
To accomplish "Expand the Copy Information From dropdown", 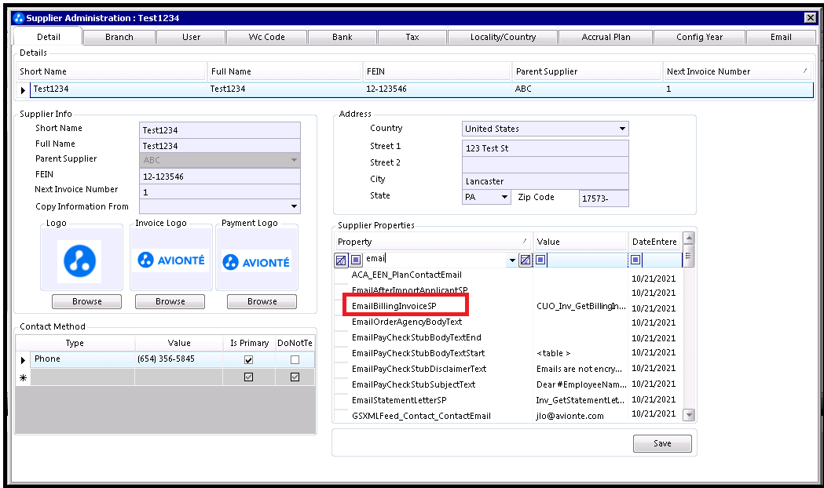I will (294, 206).
